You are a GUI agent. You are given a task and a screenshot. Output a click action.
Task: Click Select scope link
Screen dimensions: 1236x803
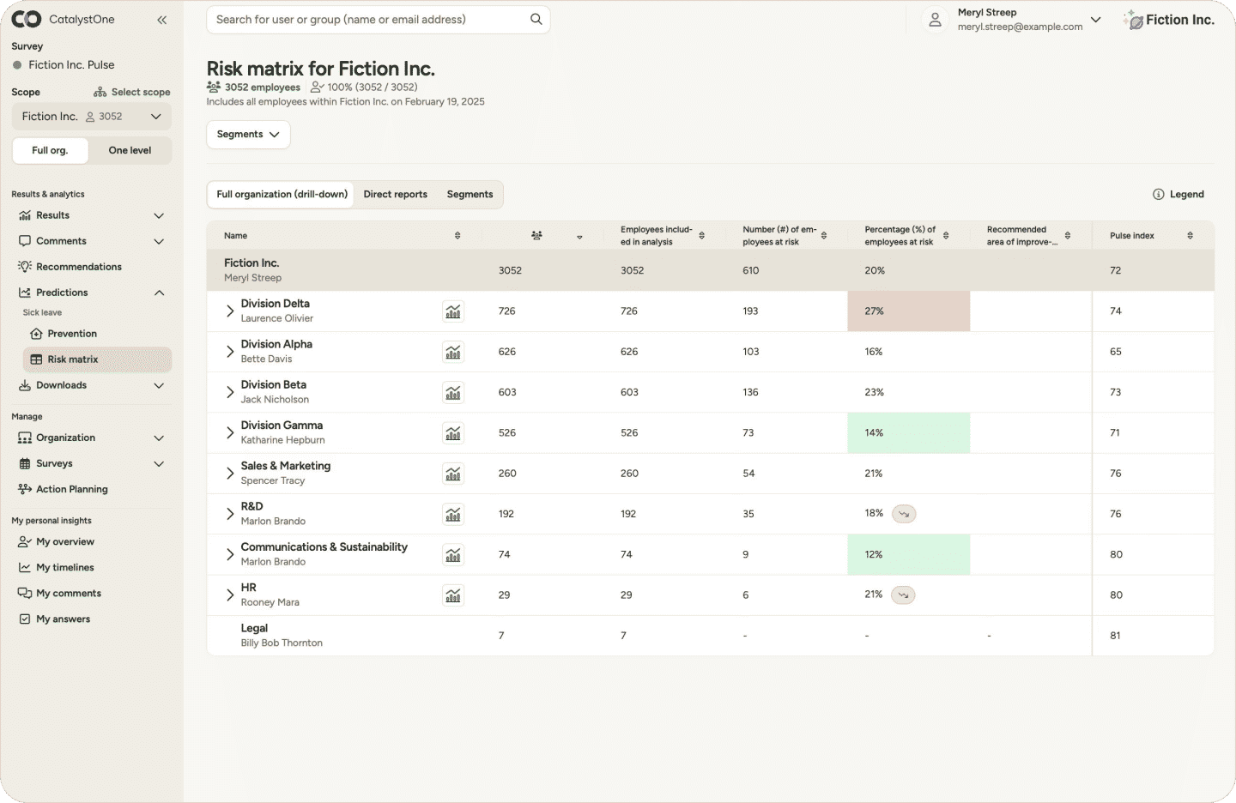(x=132, y=93)
